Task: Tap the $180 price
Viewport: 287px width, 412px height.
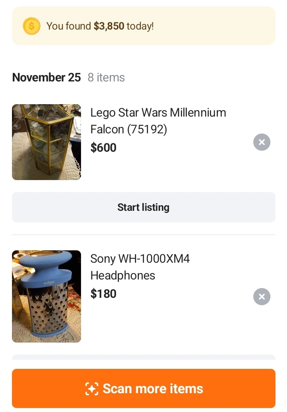Action: click(x=103, y=294)
